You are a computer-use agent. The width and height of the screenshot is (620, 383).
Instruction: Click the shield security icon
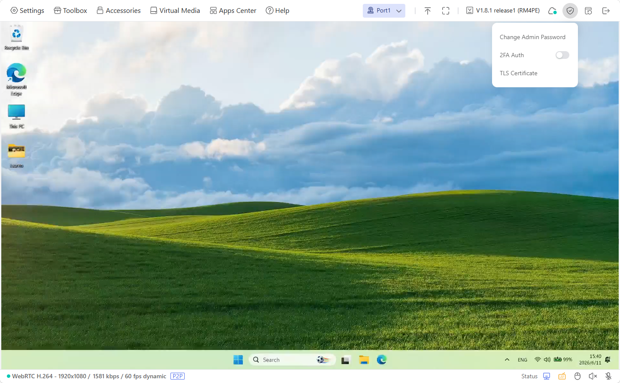click(570, 11)
